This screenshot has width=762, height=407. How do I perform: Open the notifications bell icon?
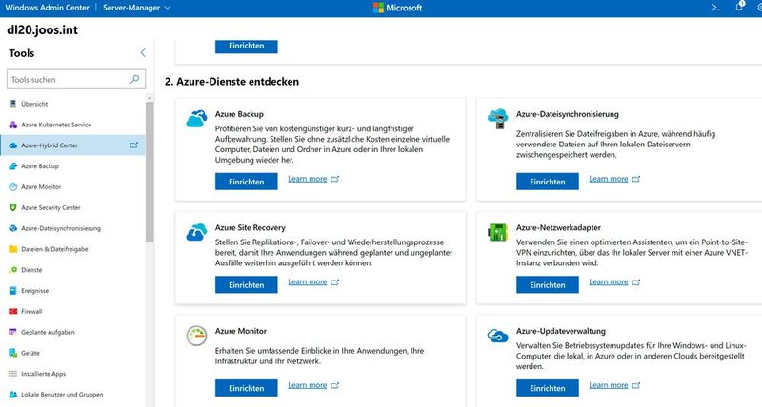739,7
